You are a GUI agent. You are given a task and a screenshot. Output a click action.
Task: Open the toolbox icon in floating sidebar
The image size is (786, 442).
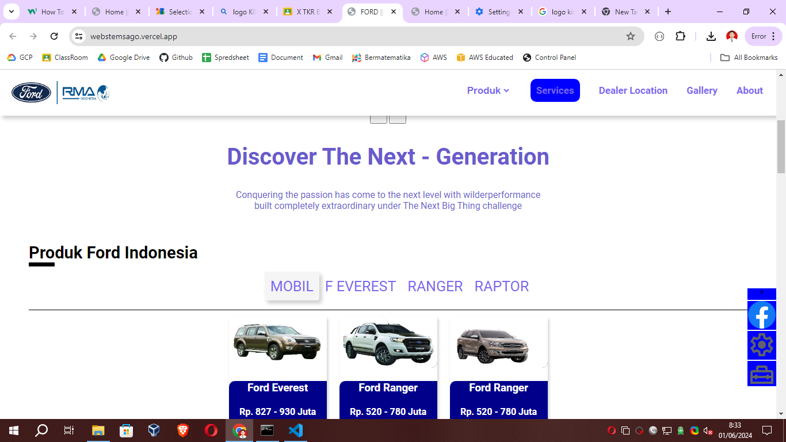762,374
